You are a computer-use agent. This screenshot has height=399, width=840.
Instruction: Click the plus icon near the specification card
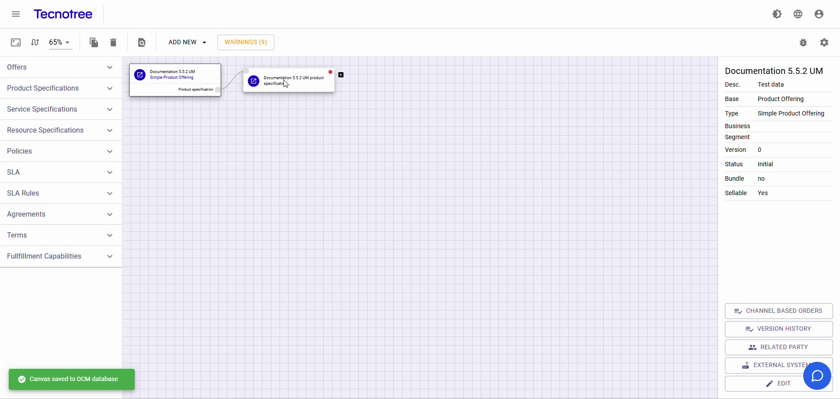tap(341, 75)
